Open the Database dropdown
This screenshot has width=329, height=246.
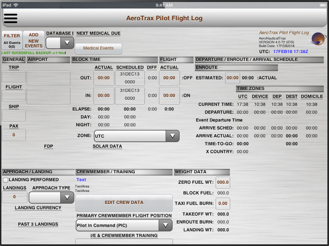point(60,43)
